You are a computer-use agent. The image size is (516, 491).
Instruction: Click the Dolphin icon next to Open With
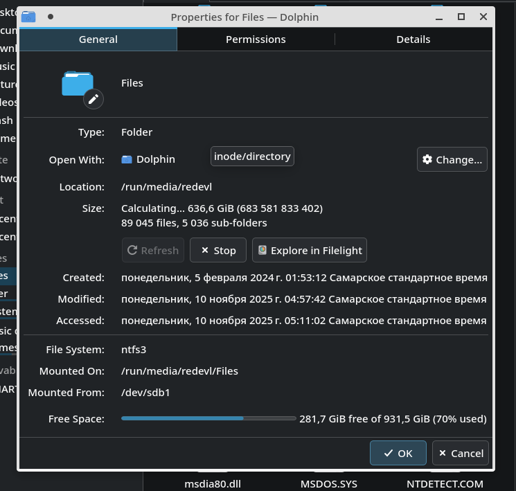(x=127, y=159)
